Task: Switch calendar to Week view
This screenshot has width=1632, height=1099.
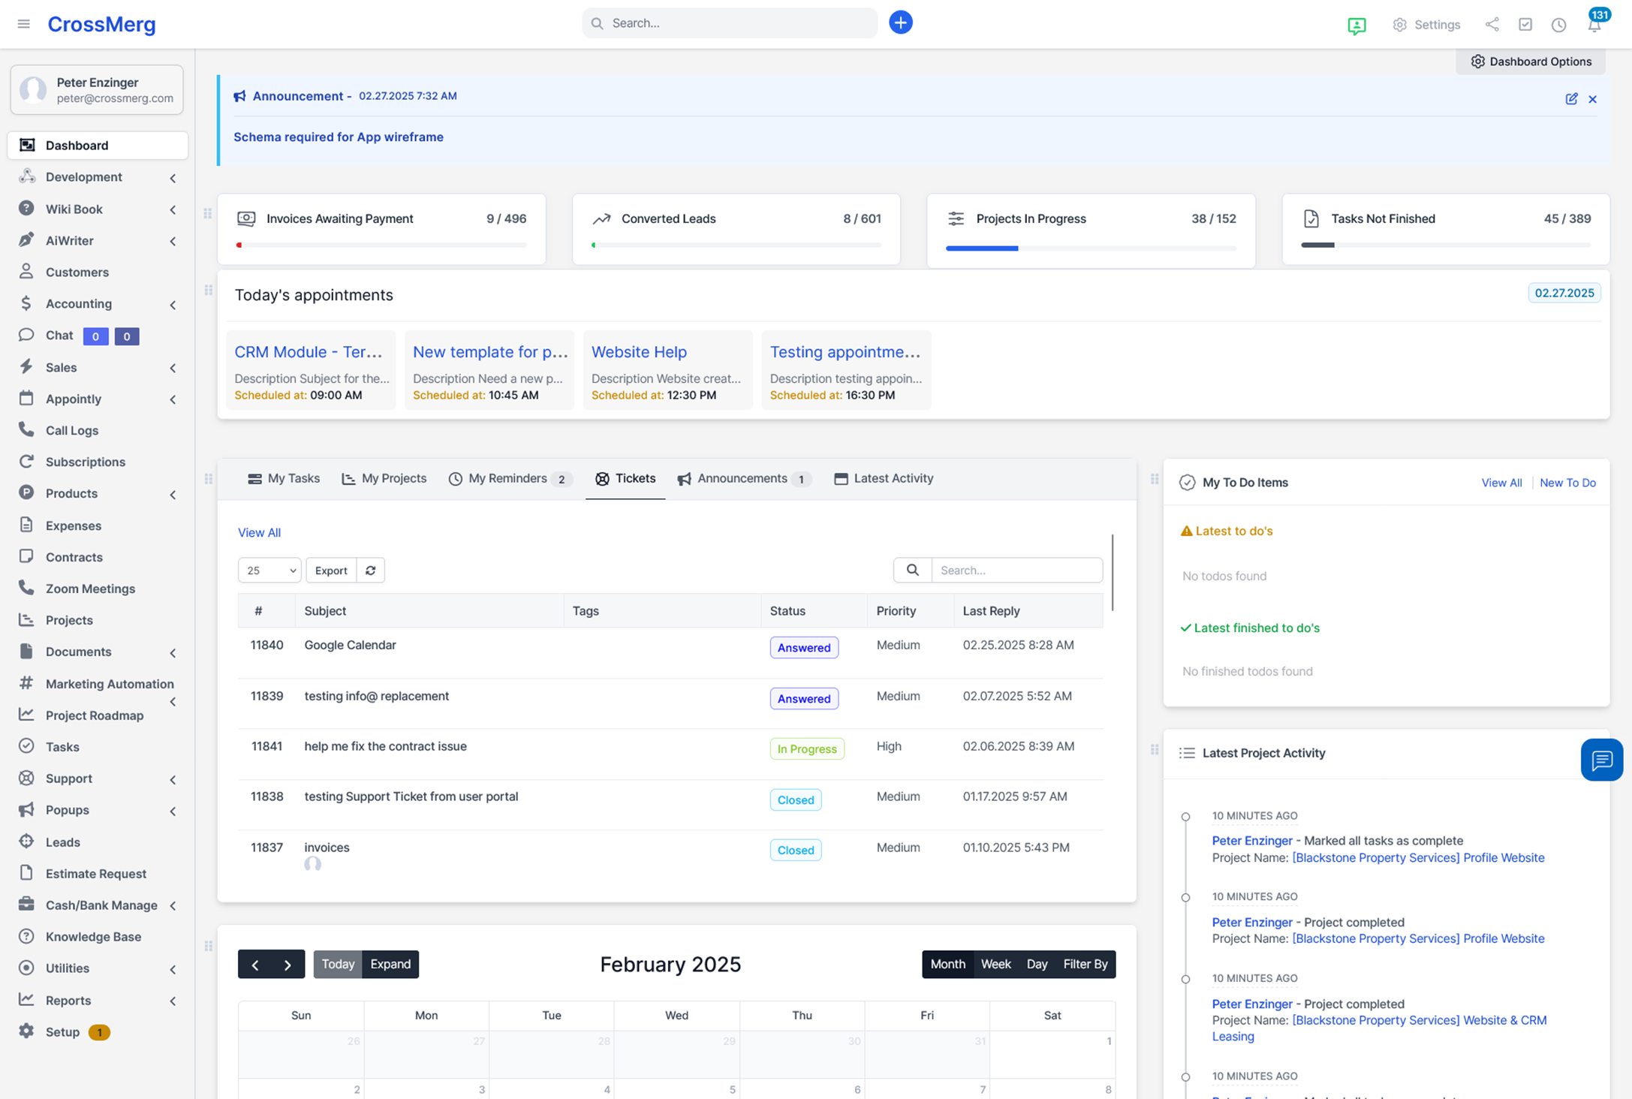Action: pos(995,964)
